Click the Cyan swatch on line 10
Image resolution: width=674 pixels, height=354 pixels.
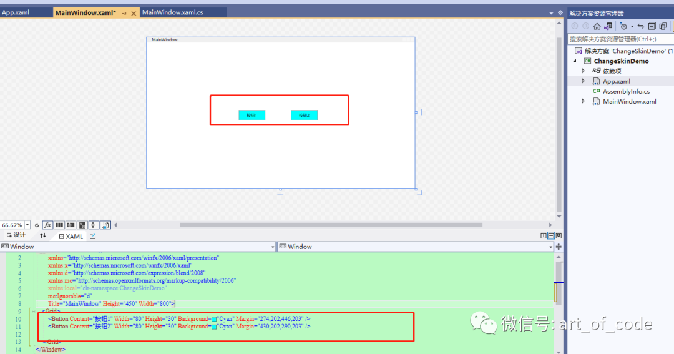click(214, 319)
